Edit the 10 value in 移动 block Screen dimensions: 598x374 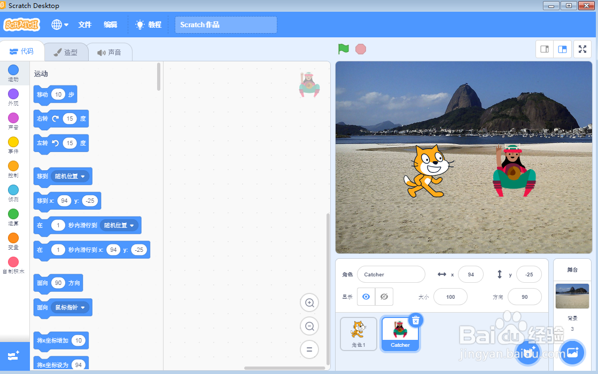click(58, 94)
